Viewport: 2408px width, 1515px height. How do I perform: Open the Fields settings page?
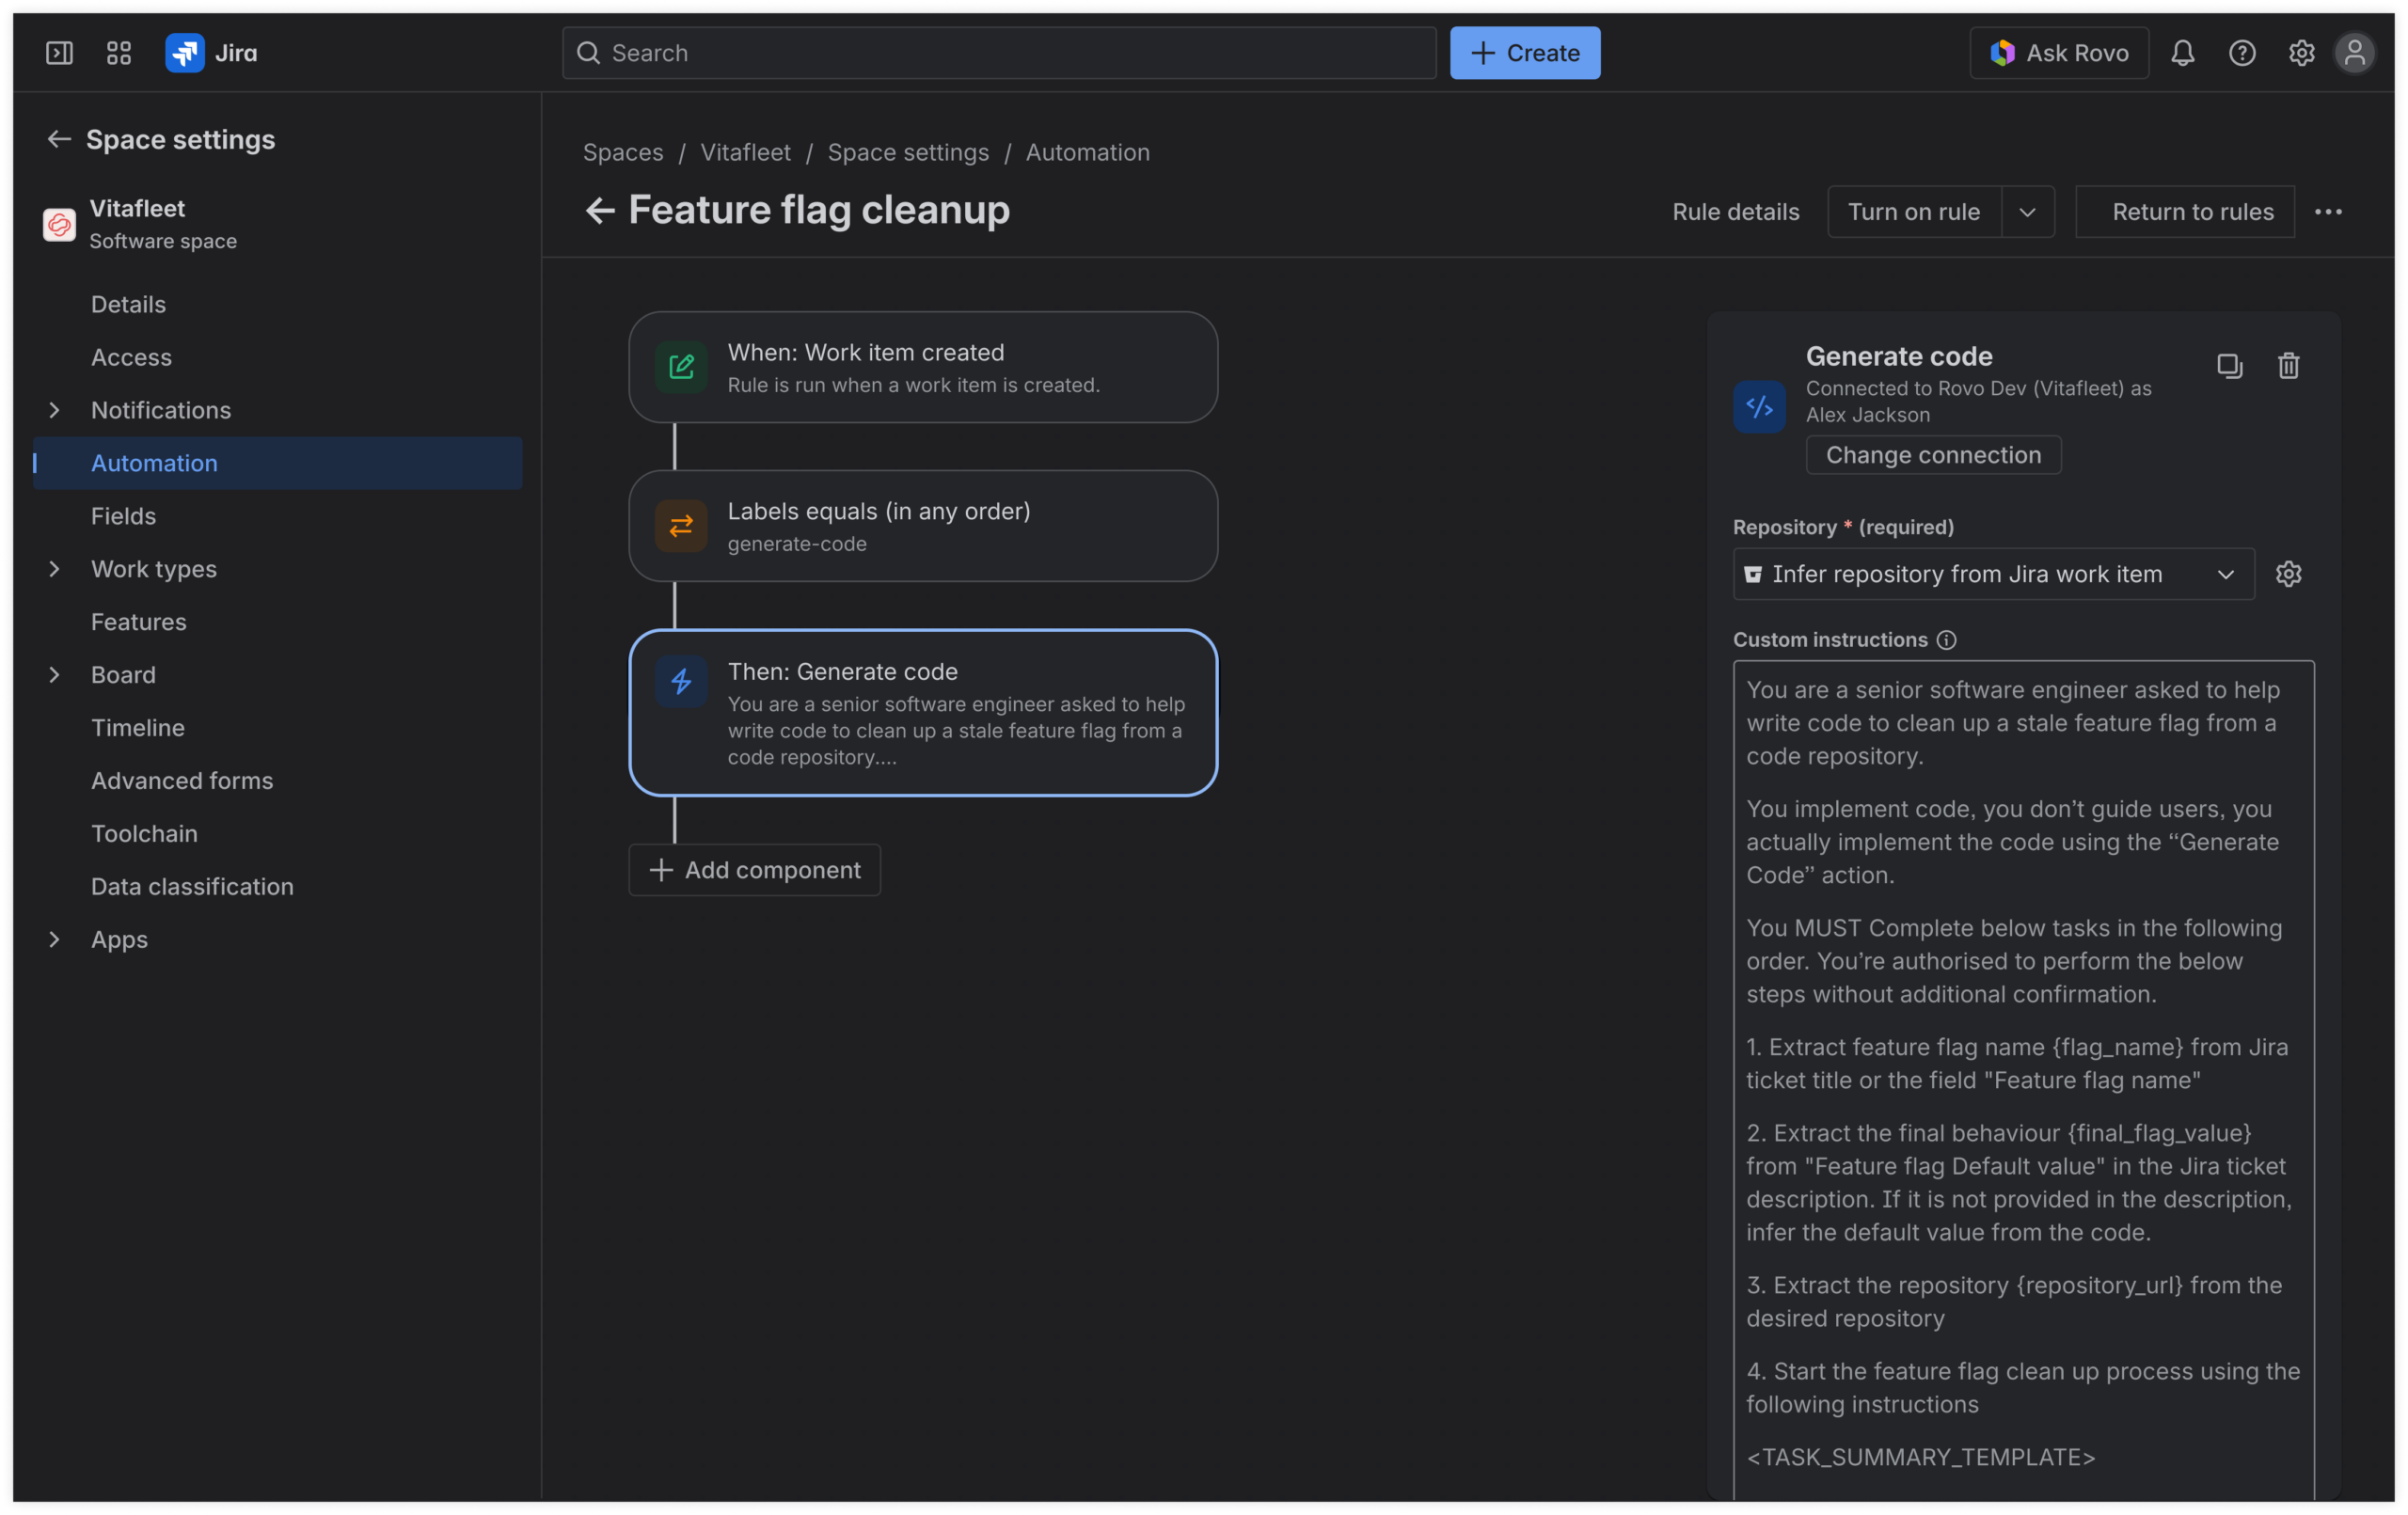[x=123, y=516]
